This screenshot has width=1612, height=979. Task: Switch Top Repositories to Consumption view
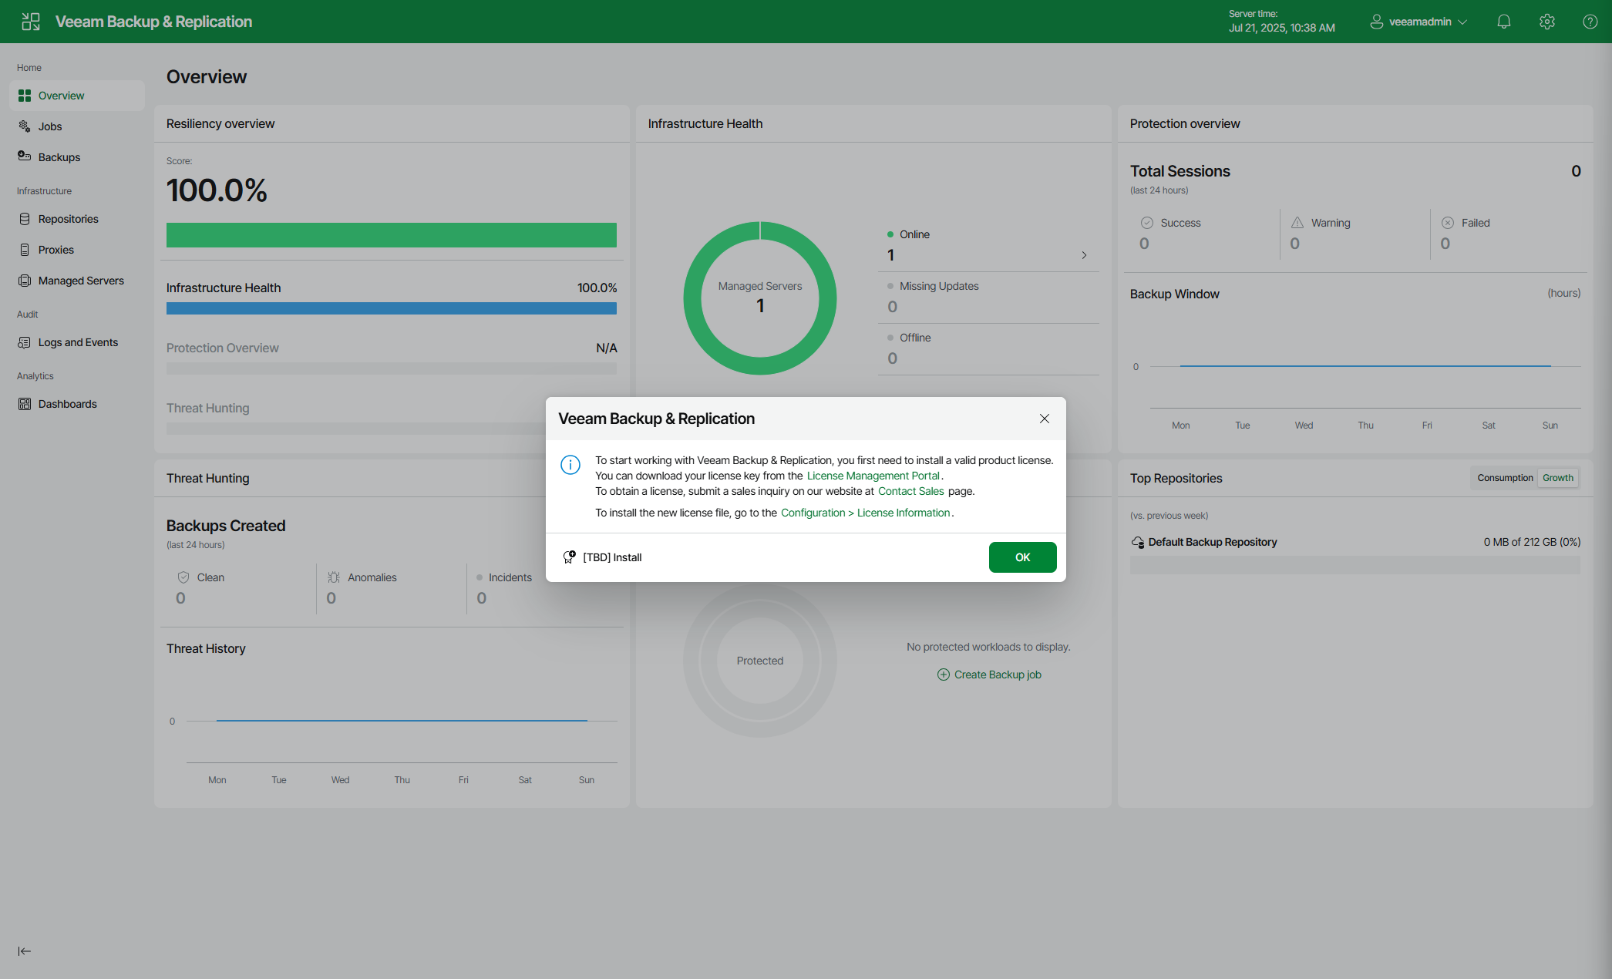pos(1505,478)
